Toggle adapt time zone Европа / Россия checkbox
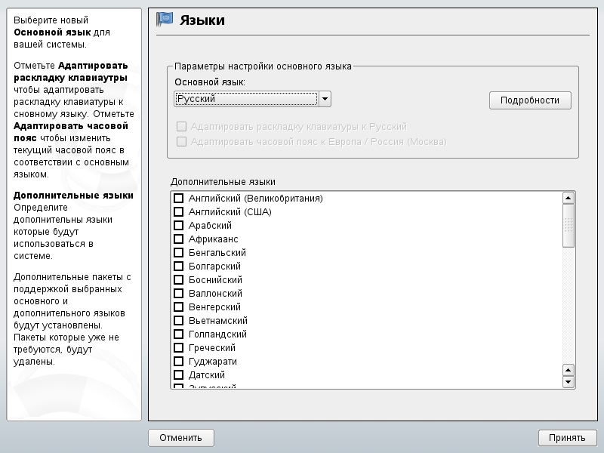 181,141
